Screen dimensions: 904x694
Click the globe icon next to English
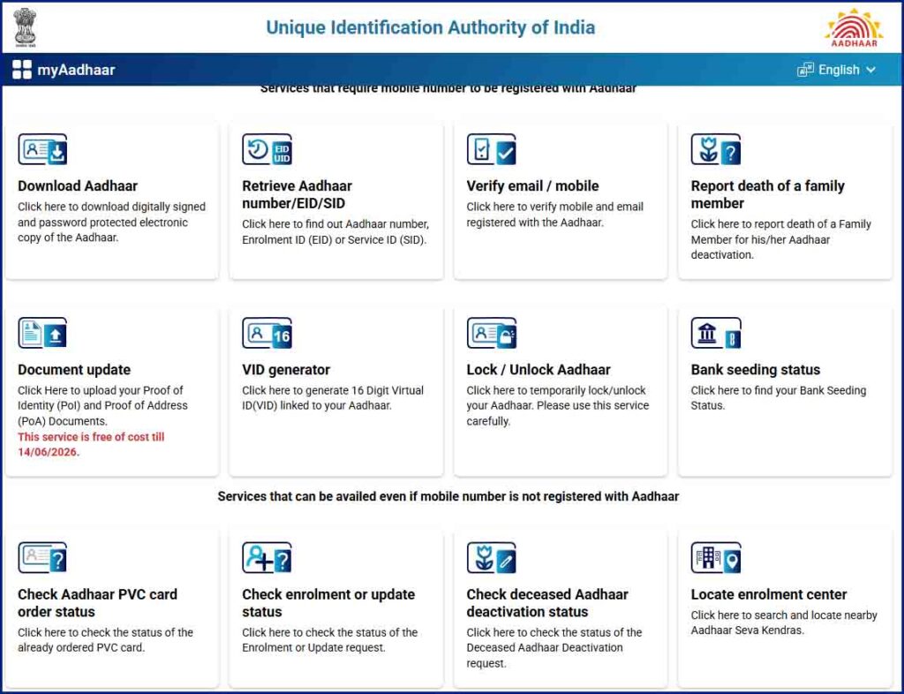pos(806,70)
